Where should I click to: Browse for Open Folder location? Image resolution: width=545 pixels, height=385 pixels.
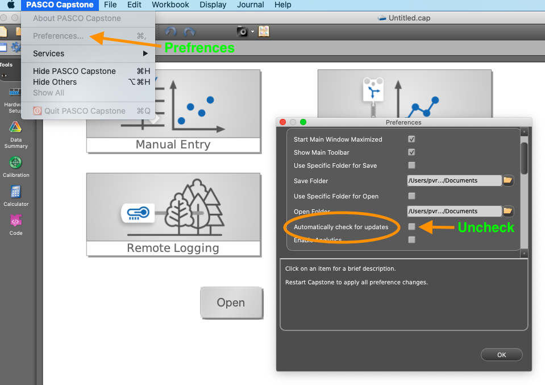[x=508, y=211]
